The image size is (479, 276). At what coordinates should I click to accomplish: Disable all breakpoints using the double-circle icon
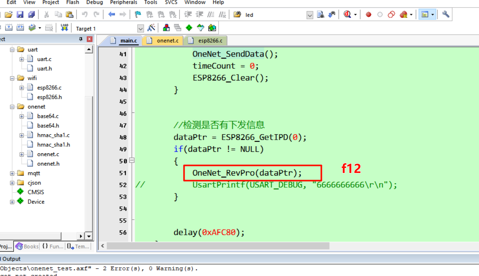pos(391,15)
